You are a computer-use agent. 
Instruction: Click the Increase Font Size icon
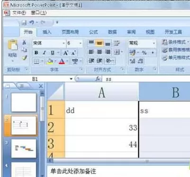tap(65, 53)
